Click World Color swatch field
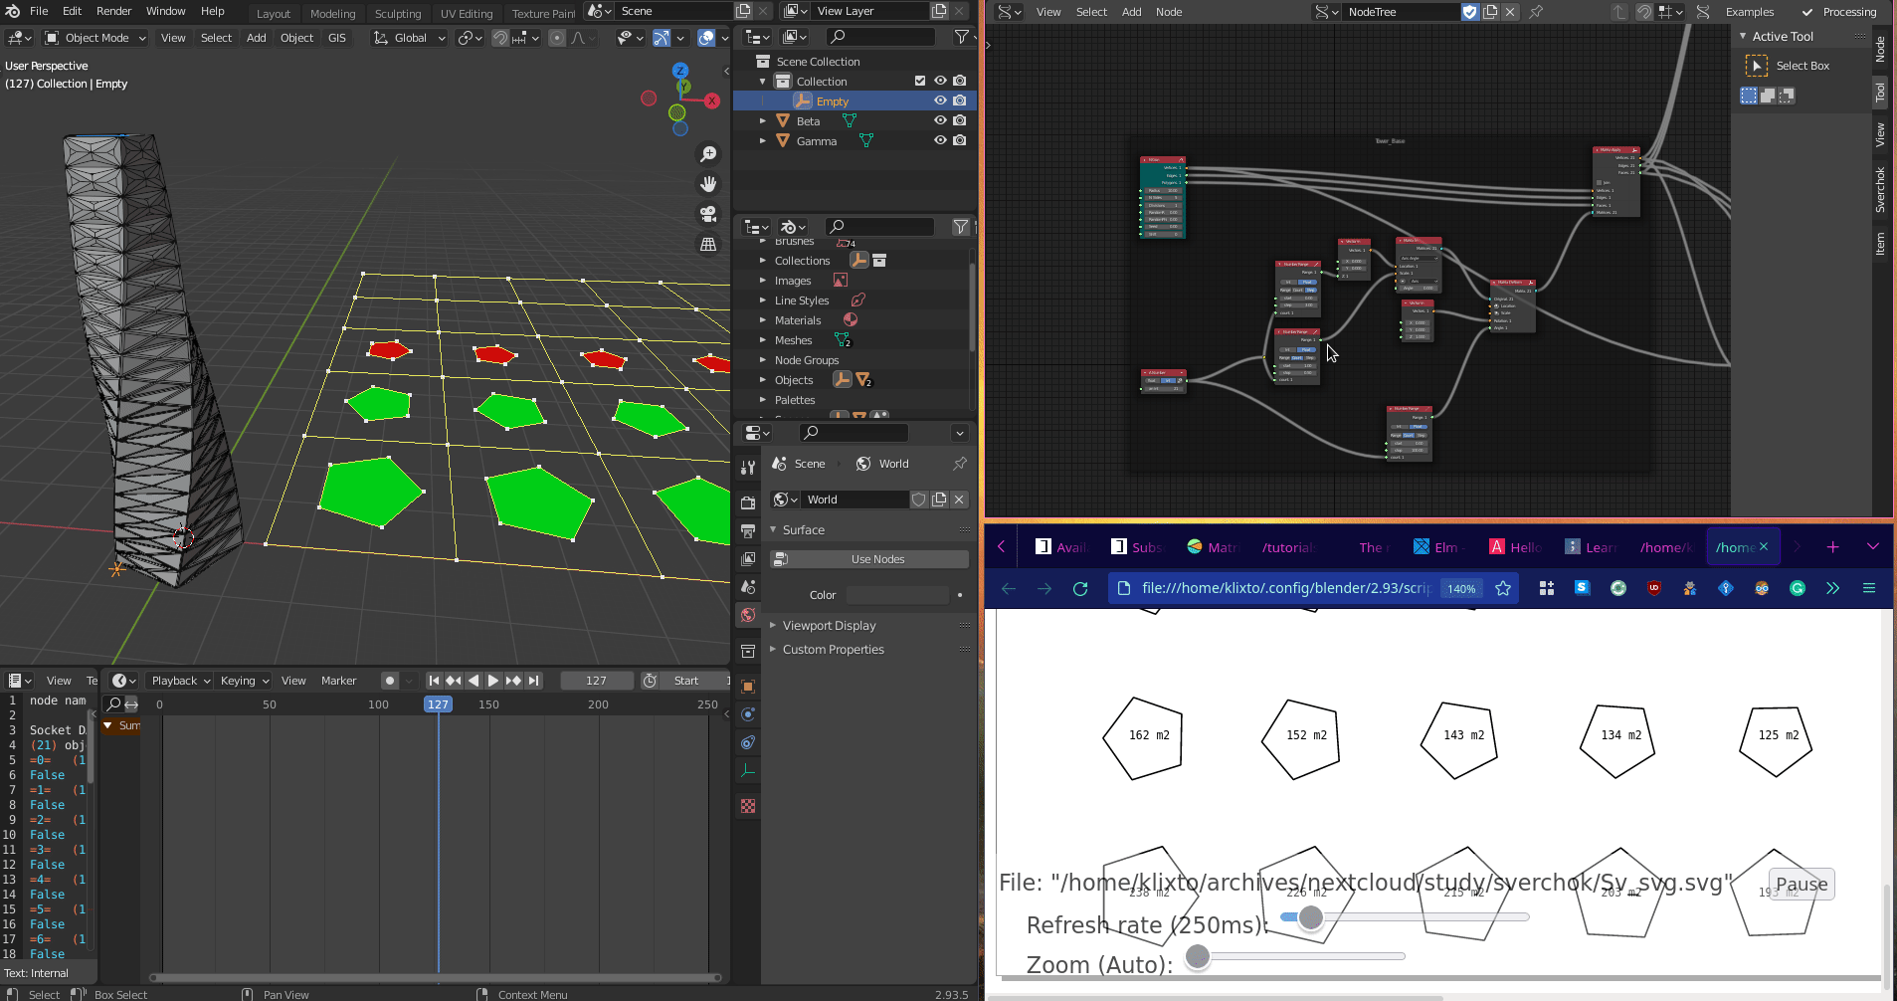Screen dimensions: 1897x1001 (897, 595)
